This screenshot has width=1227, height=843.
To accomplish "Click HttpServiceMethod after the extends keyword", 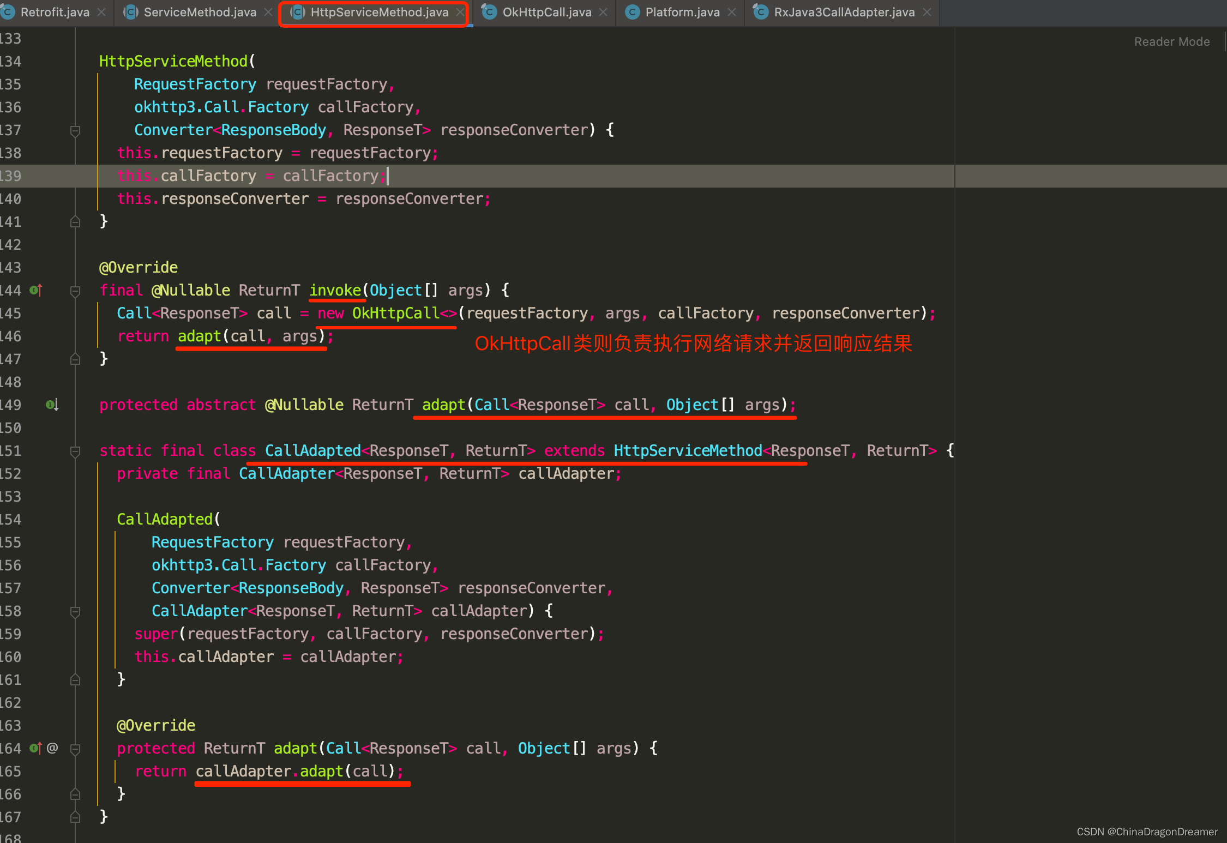I will point(688,450).
